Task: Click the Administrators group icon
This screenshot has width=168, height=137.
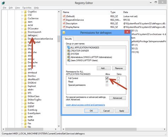Action: (x=68, y=57)
